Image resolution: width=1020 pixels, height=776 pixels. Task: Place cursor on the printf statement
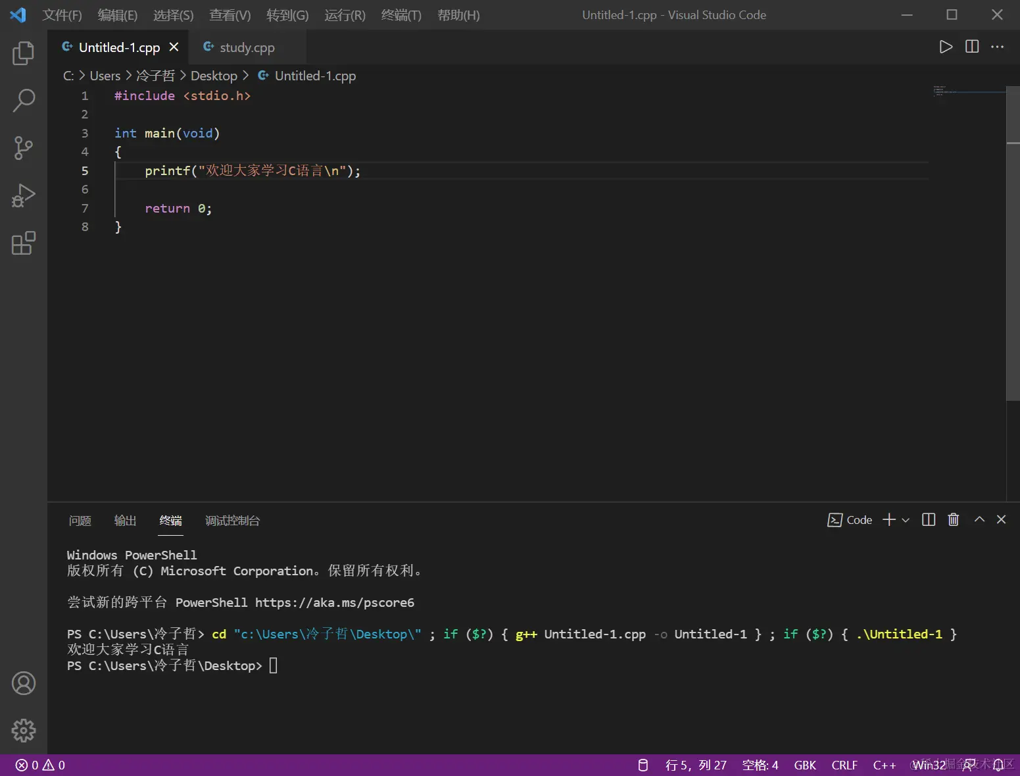(253, 170)
